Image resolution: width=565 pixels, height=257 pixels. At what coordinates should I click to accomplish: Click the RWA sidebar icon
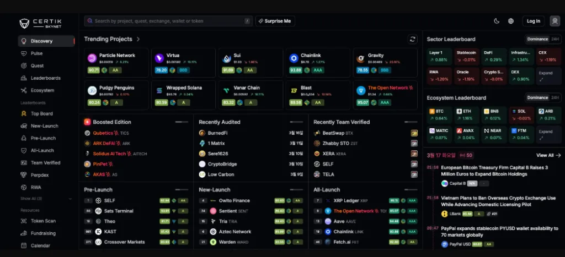(24, 187)
